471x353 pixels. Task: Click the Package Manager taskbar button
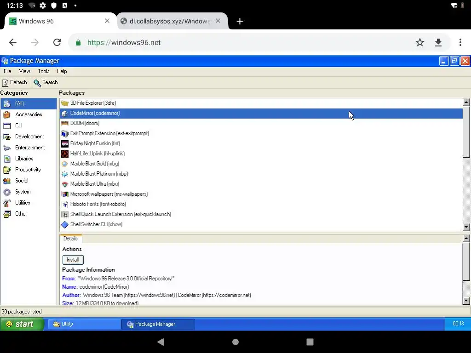point(158,324)
